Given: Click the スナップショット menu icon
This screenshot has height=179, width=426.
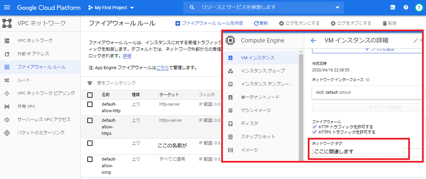Looking at the screenshot, I should (230, 137).
